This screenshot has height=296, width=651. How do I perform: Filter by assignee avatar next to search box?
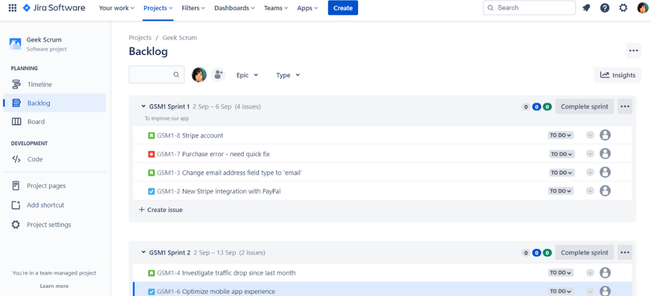[x=199, y=75]
